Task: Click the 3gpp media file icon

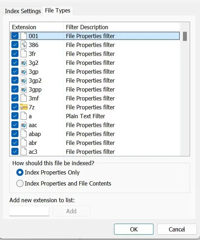Action: coord(23,89)
